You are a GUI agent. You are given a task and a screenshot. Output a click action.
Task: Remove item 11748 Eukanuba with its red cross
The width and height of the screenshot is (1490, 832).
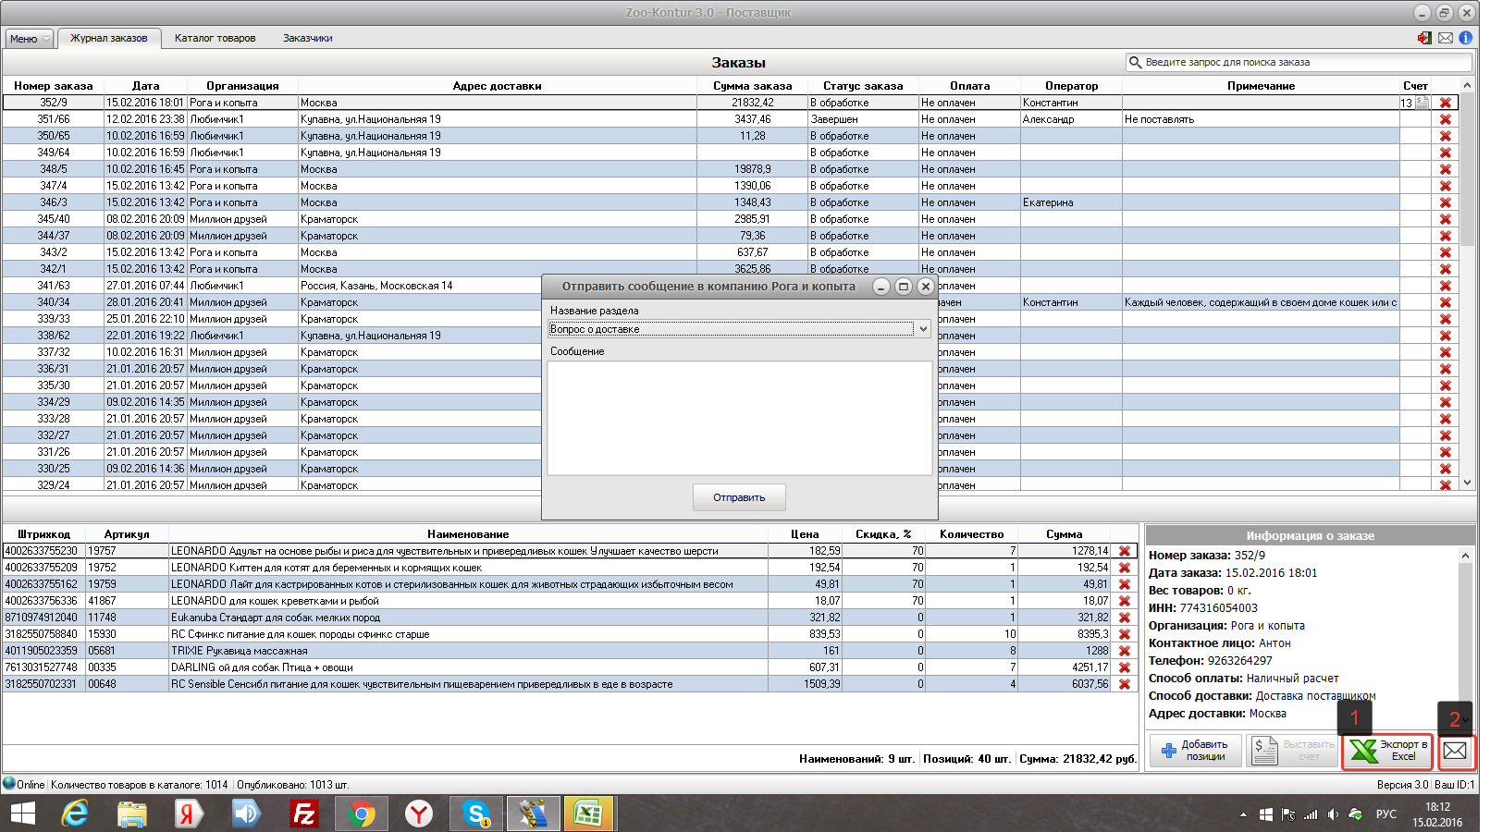1125,618
